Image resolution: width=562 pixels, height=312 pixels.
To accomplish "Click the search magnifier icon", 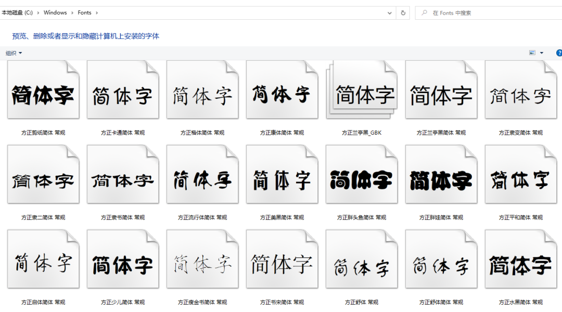I will [425, 13].
